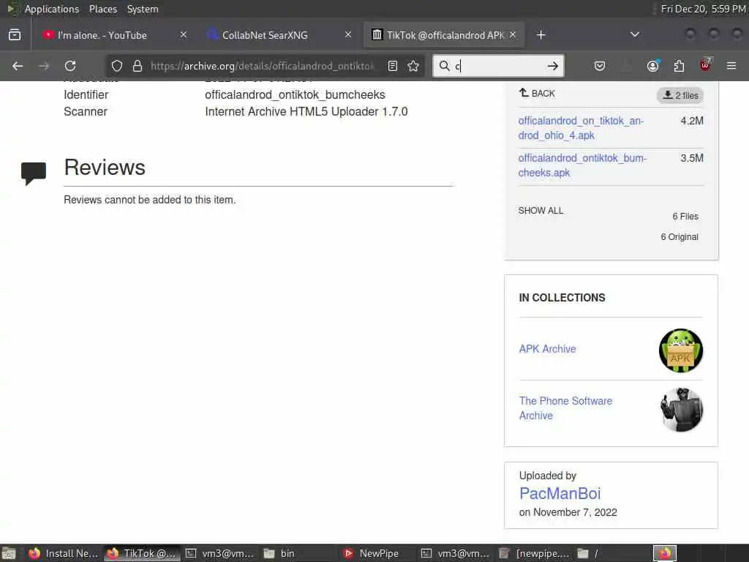Close the YouTube tab

[184, 35]
